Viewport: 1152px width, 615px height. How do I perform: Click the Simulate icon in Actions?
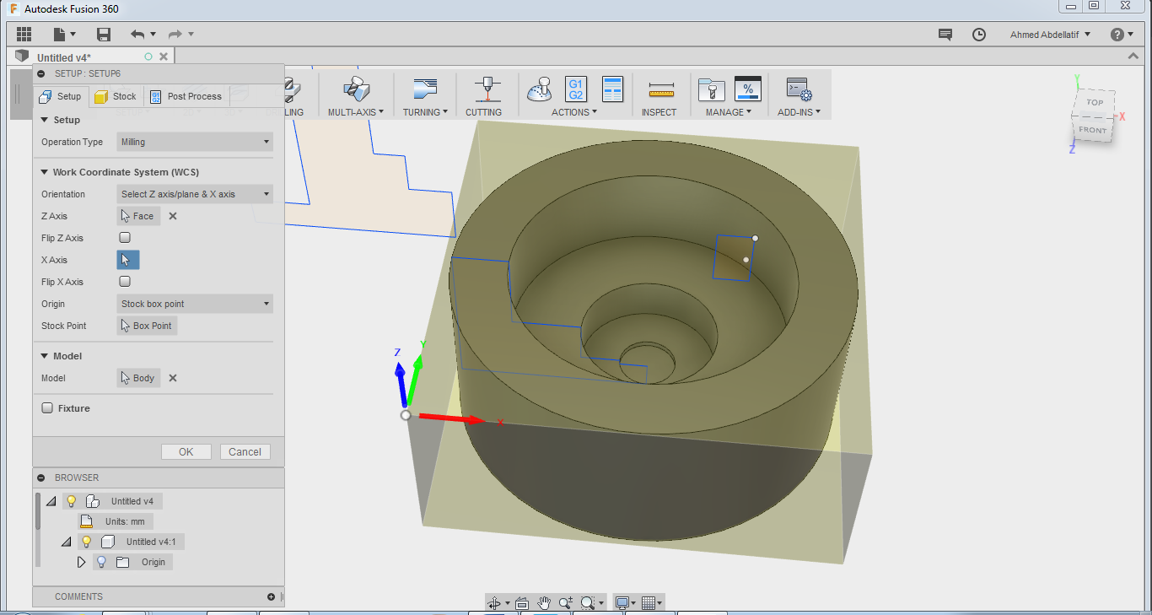pos(539,89)
